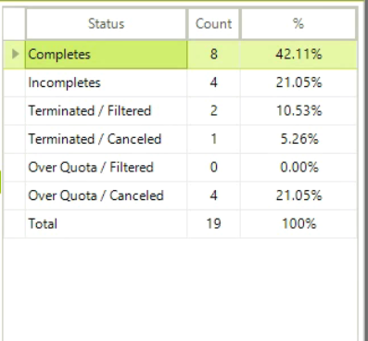Click the 10.53% percentage cell

point(298,111)
